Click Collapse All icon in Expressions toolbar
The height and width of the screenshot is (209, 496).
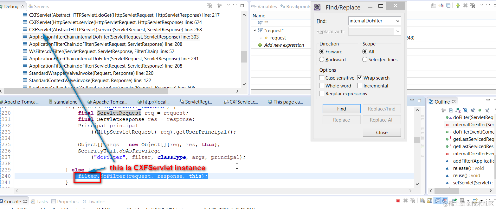coord(448,5)
